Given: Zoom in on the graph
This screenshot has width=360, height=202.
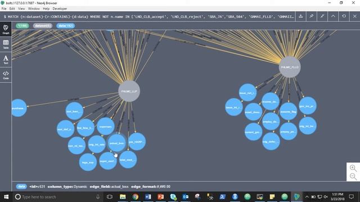Looking at the screenshot, I should pos(353,168).
